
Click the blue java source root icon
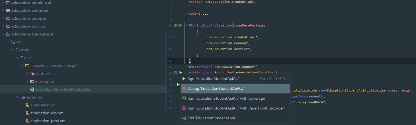pos(22,58)
